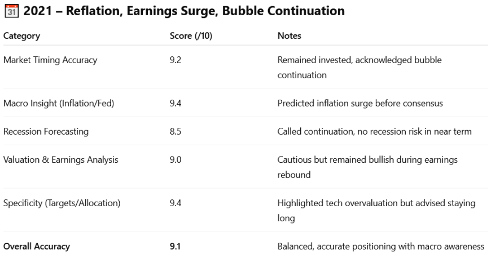Viewport: 491px width, 263px height.
Task: Click the calendar icon beside the 2021 heading
Action: [11, 11]
